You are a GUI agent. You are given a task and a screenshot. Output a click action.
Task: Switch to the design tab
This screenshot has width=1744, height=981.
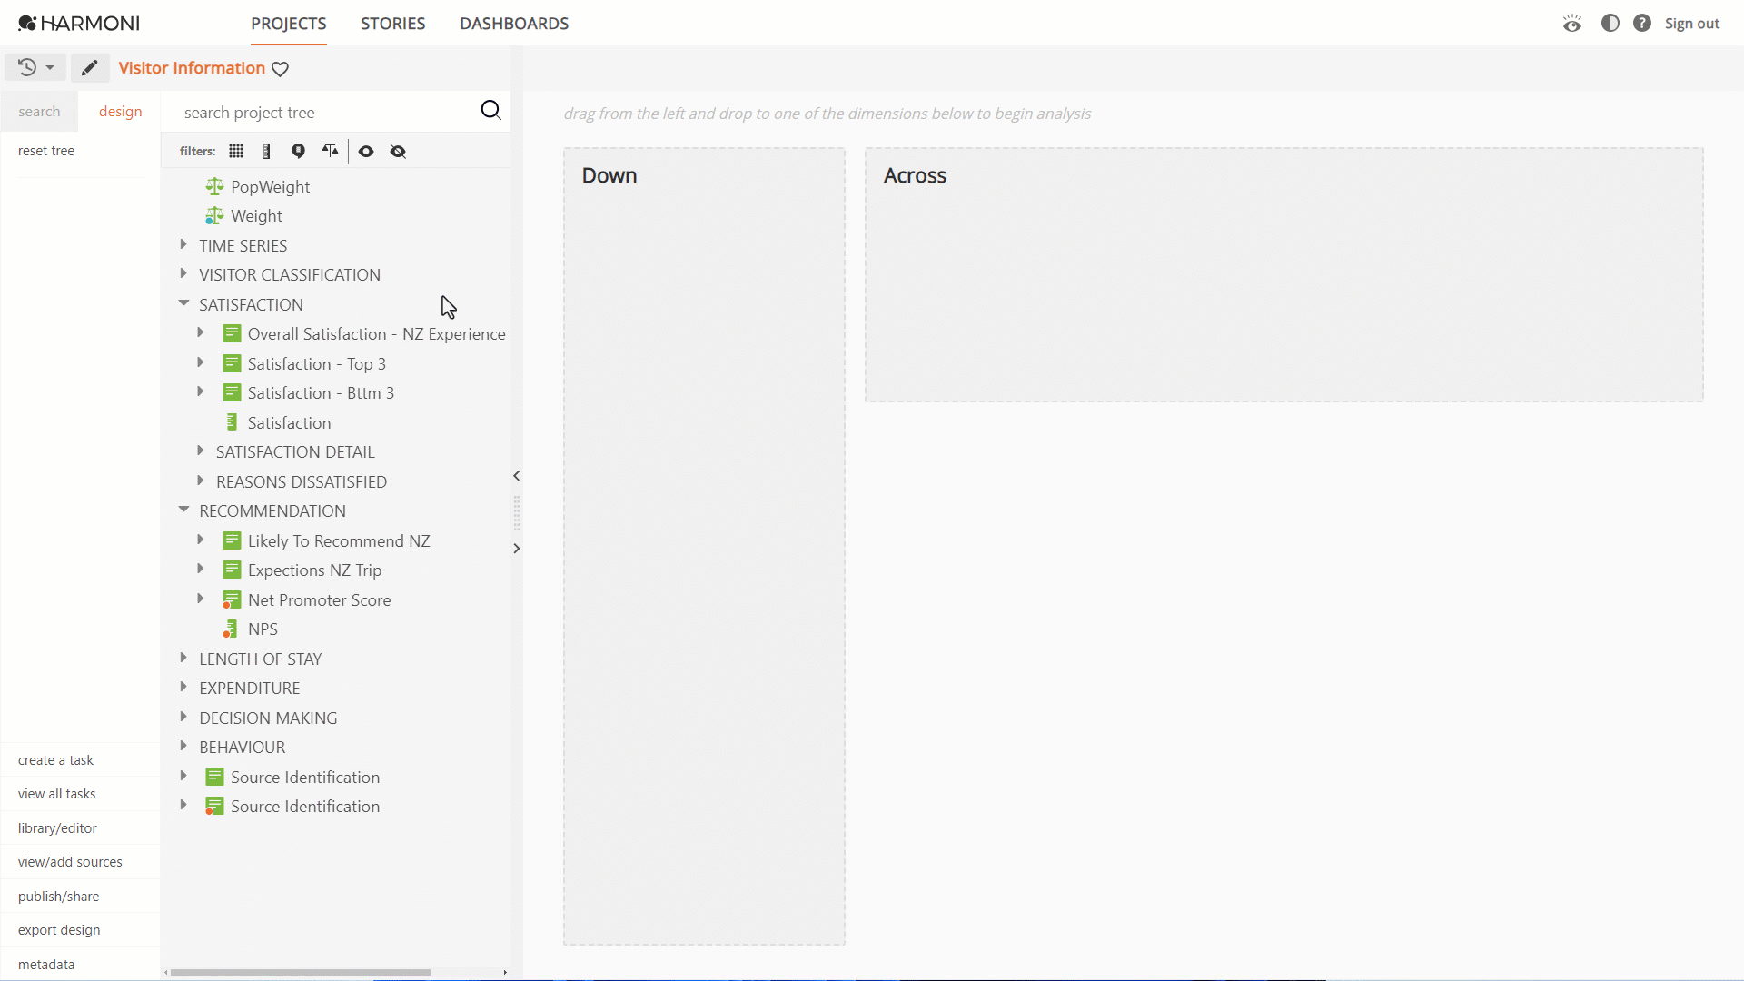[120, 112]
